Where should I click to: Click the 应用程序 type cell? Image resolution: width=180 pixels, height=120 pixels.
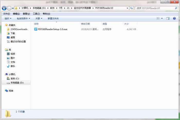(107, 29)
